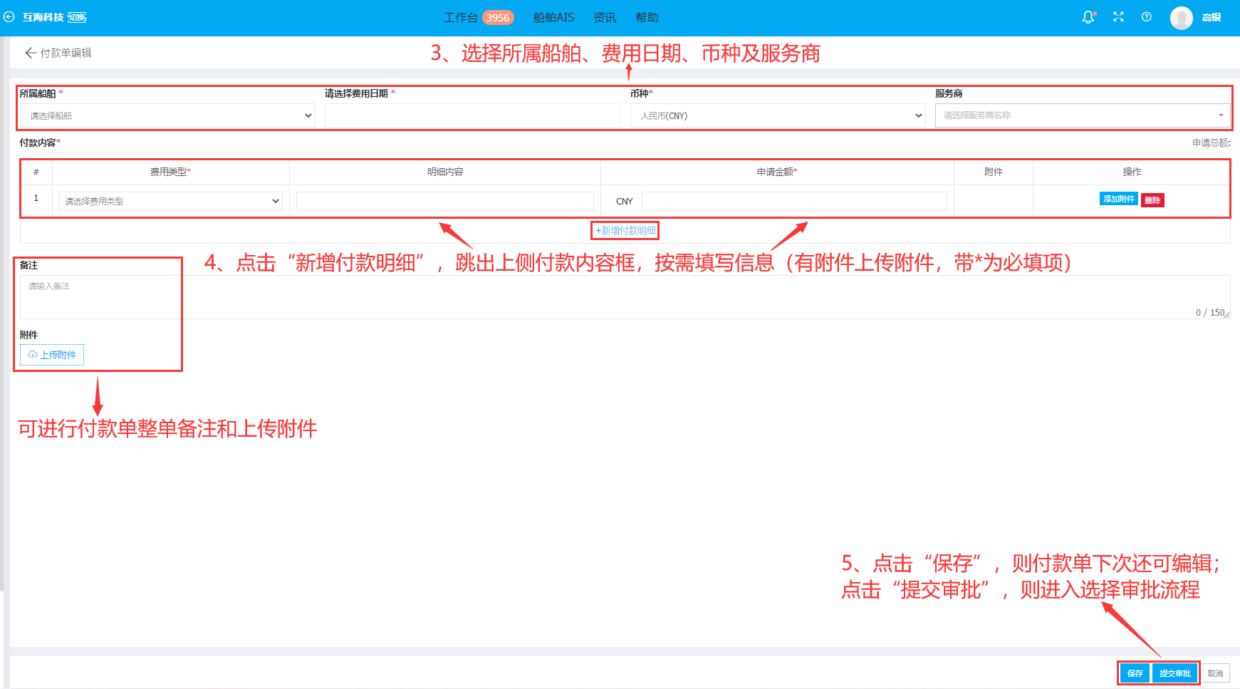Open the 资讯 news menu
Screen dimensions: 1240x689
[x=605, y=18]
